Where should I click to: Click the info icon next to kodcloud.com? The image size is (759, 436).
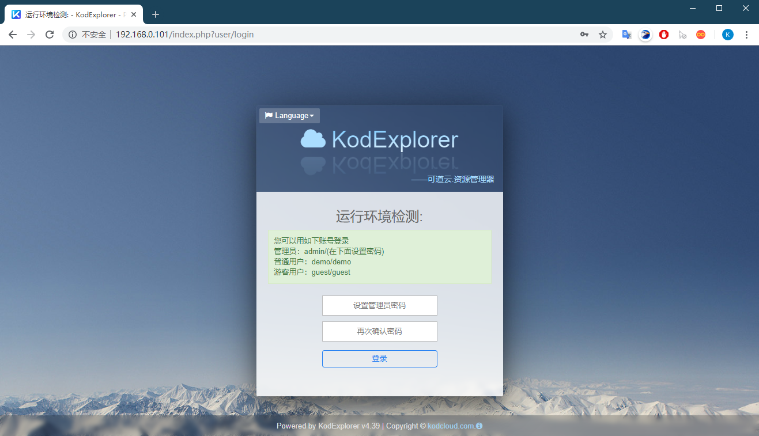point(480,426)
